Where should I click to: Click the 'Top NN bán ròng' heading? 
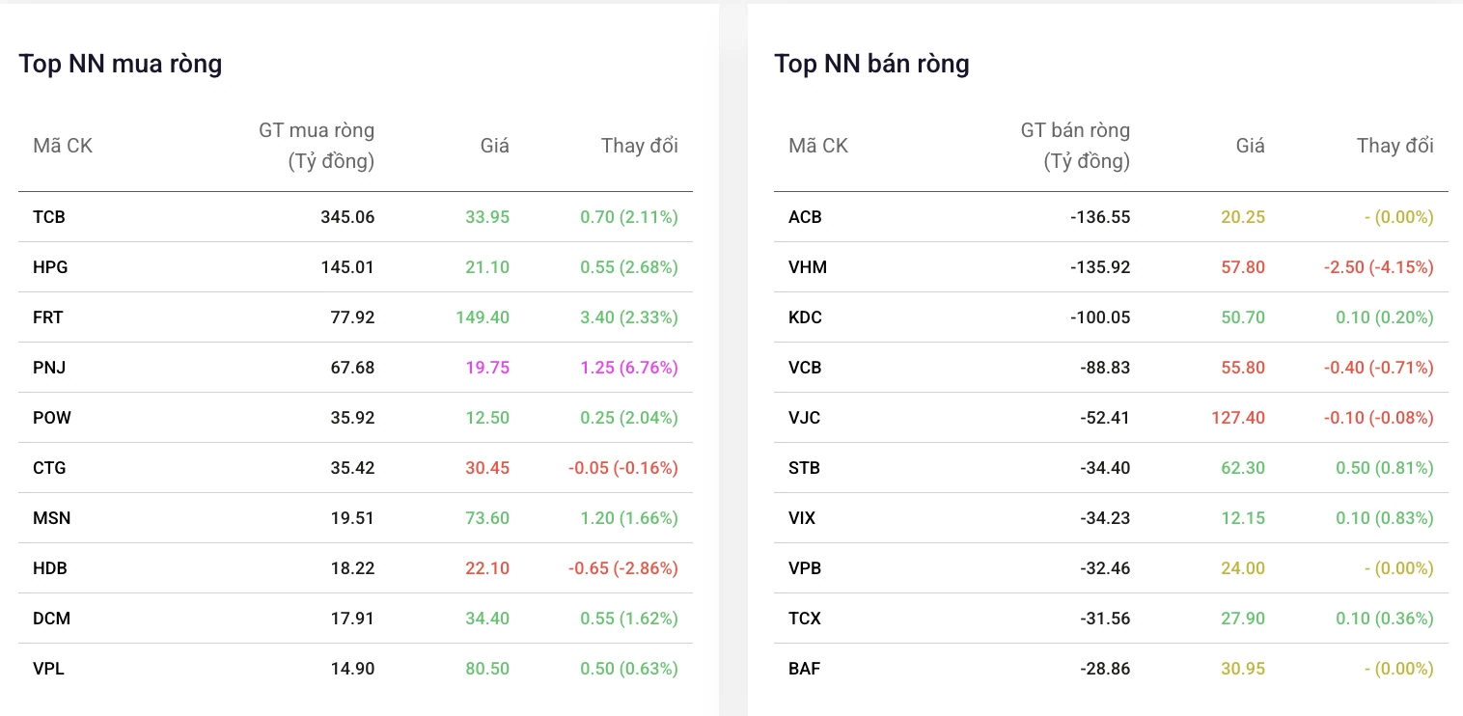pos(872,64)
